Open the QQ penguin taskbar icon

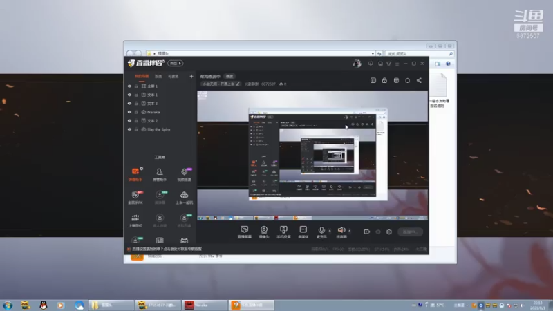coord(44,305)
